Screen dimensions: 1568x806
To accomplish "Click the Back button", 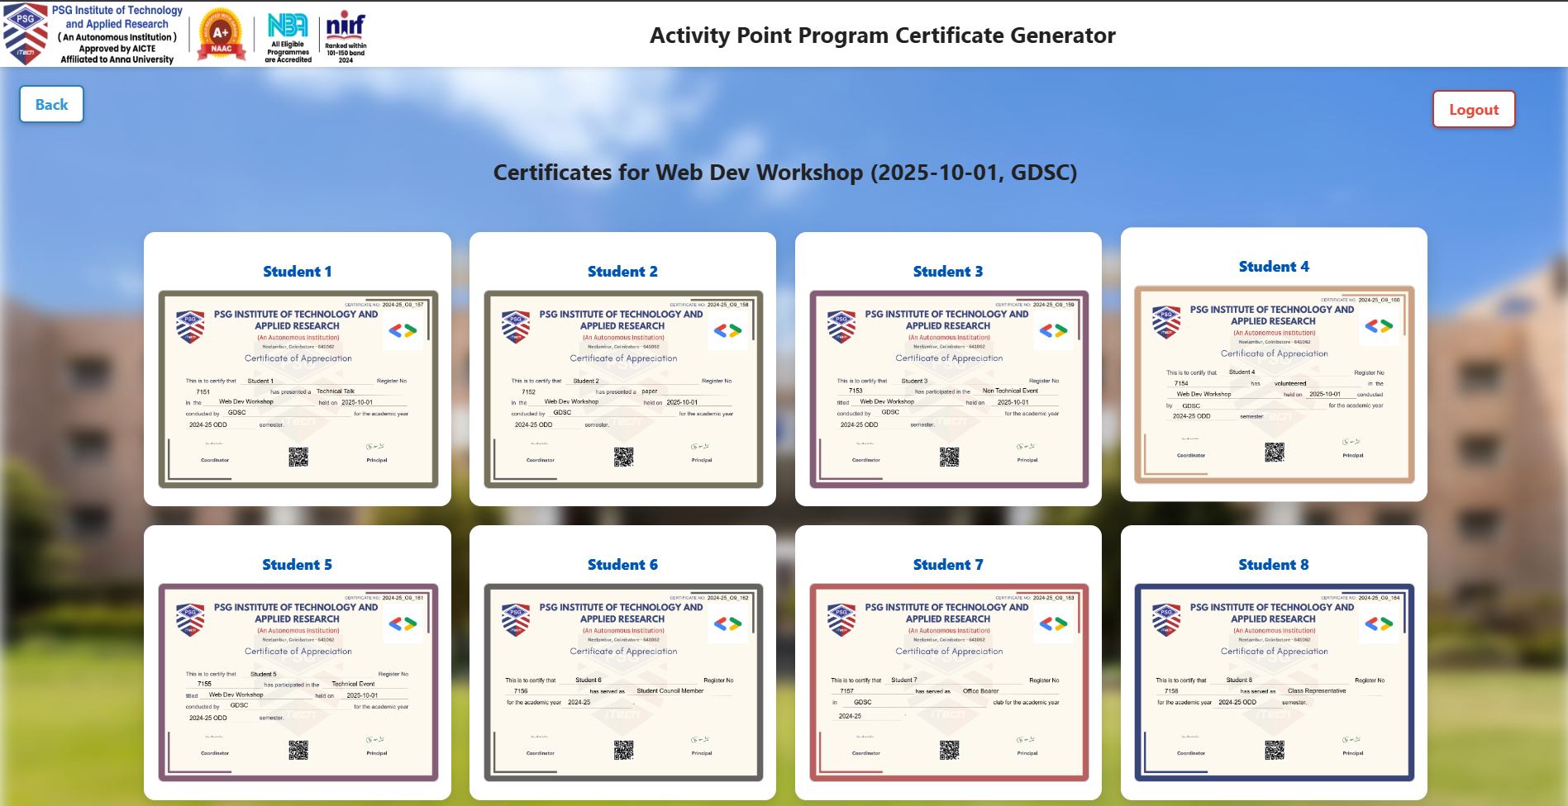I will point(51,105).
